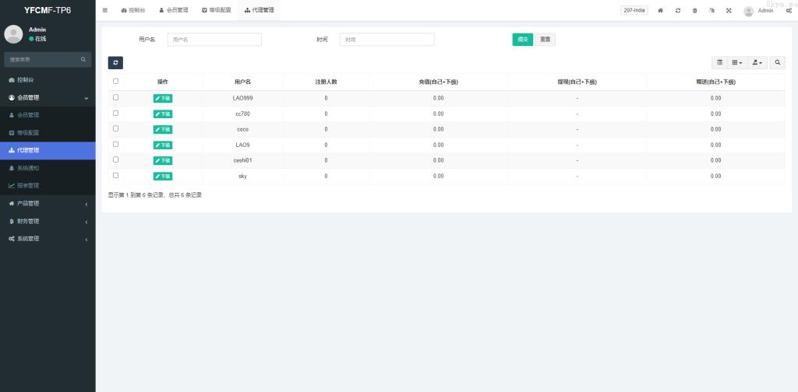Click the dark refresh button above table
Screen dimensions: 798x392
[115, 62]
